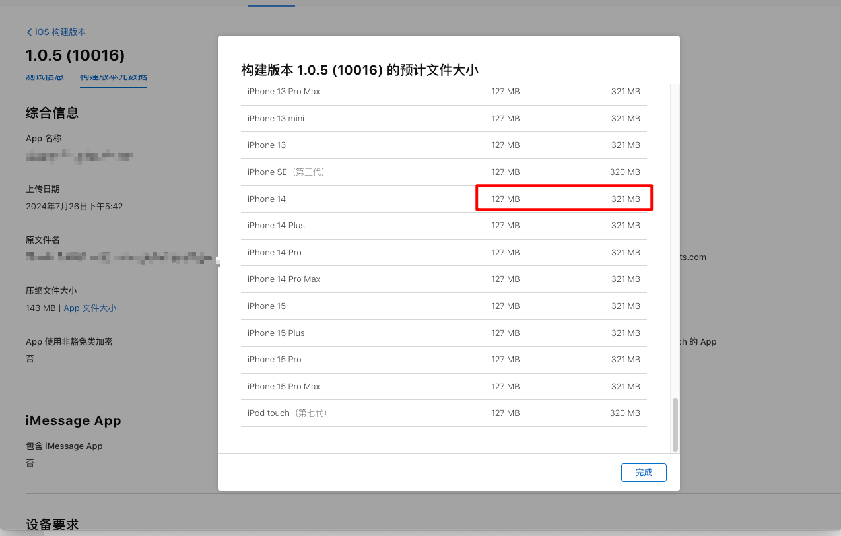Click the iPhone 14 Pro Max row label

pyautogui.click(x=284, y=279)
